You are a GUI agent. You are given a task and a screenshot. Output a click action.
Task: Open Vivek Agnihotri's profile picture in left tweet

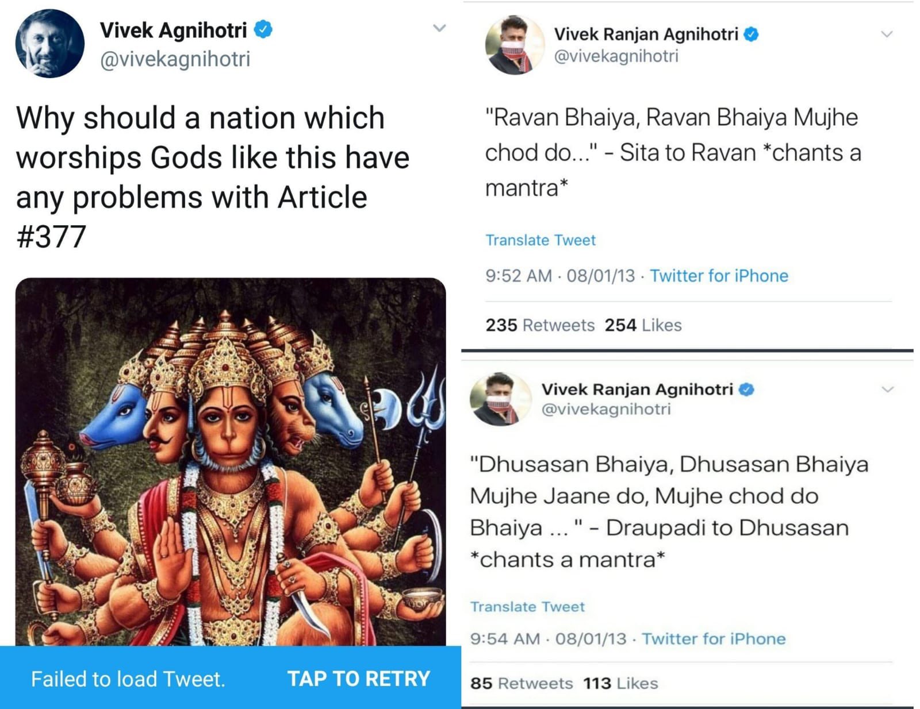coord(49,44)
